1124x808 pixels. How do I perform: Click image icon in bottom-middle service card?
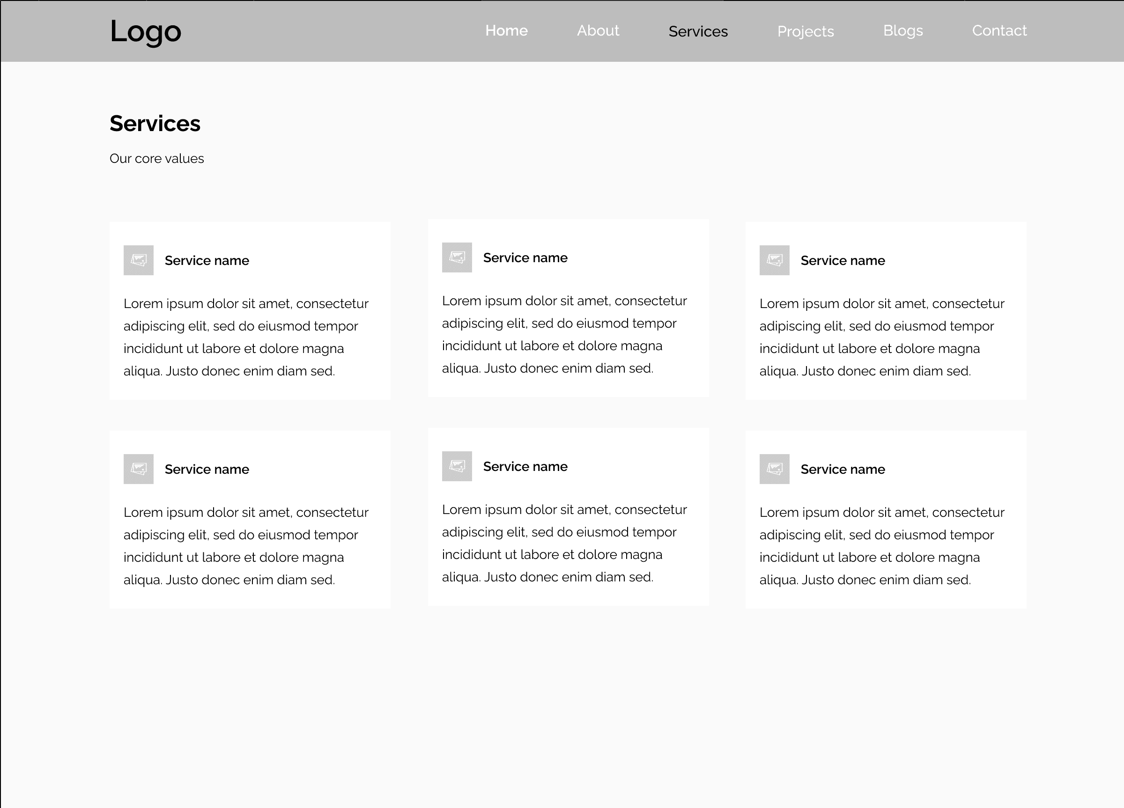point(457,466)
